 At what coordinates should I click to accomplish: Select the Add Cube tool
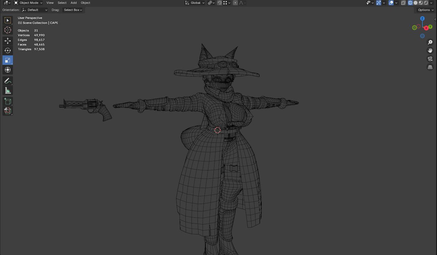pyautogui.click(x=8, y=101)
